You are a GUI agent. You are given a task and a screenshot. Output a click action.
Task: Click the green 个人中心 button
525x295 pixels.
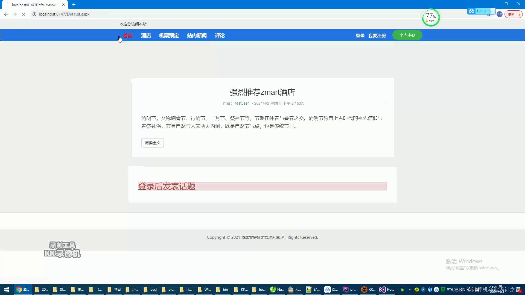[407, 35]
